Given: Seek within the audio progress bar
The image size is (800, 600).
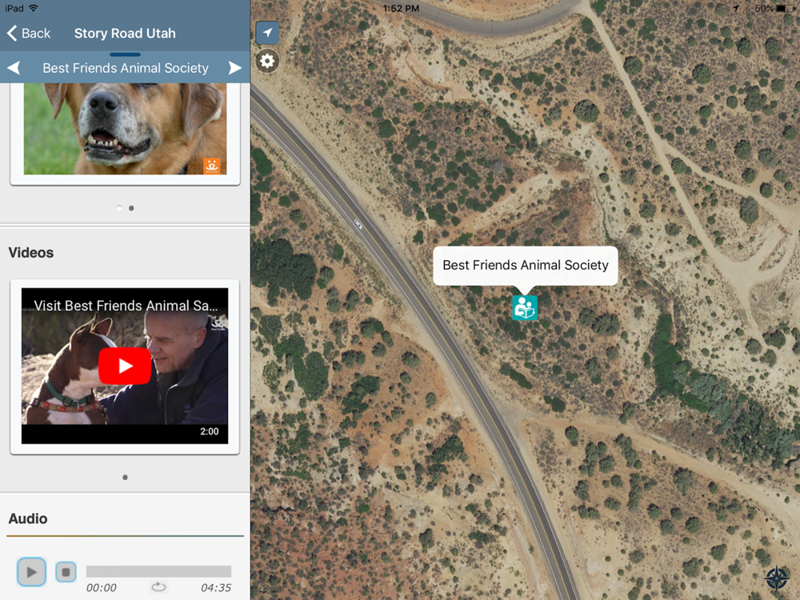Looking at the screenshot, I should [x=158, y=571].
